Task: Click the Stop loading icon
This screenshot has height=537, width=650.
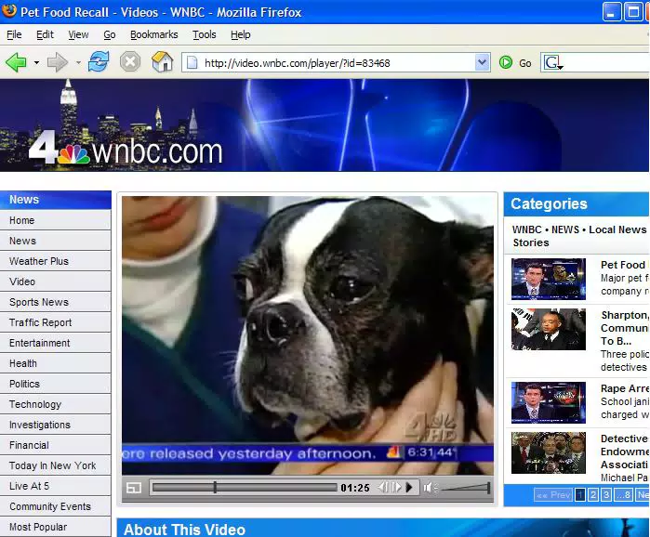Action: pyautogui.click(x=130, y=62)
